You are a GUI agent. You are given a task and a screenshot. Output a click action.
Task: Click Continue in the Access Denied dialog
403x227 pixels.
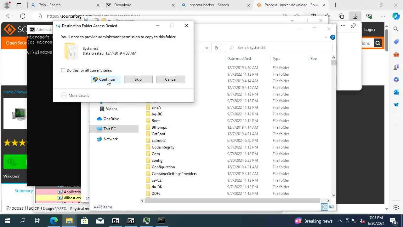[x=106, y=79]
